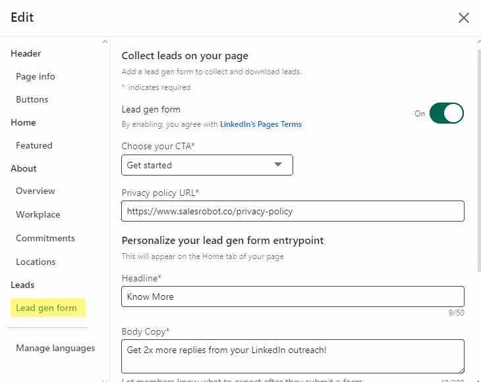Screen dimensions: 481x382
Task: Click the Body Copy text area
Action: click(293, 356)
